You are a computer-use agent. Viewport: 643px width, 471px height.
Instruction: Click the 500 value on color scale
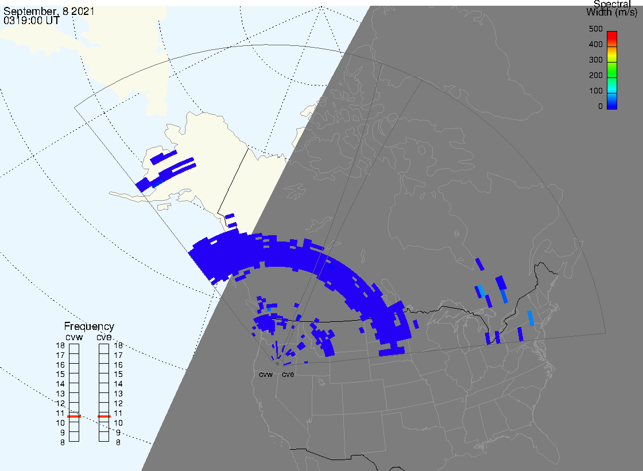pyautogui.click(x=596, y=29)
